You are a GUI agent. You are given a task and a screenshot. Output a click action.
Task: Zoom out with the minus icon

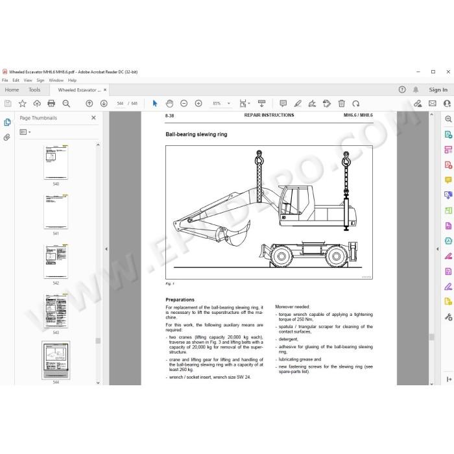point(184,103)
